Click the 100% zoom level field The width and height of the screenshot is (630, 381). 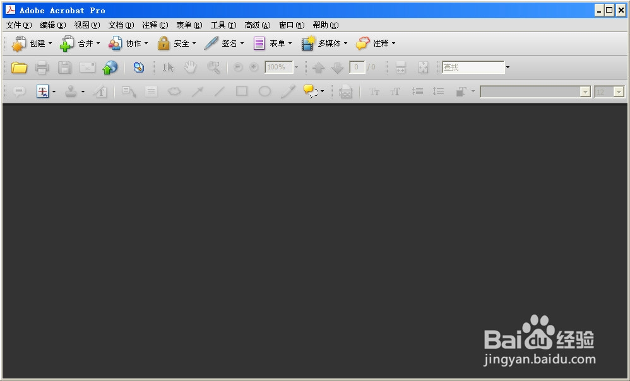point(278,67)
